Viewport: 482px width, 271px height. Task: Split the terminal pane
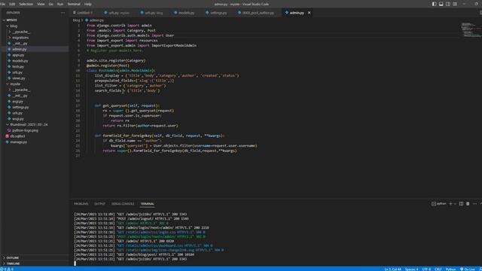[461, 204]
